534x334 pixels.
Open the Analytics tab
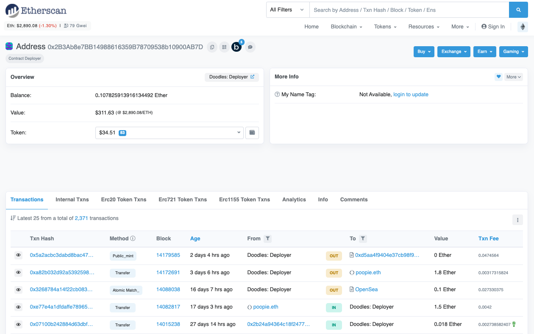pos(294,200)
